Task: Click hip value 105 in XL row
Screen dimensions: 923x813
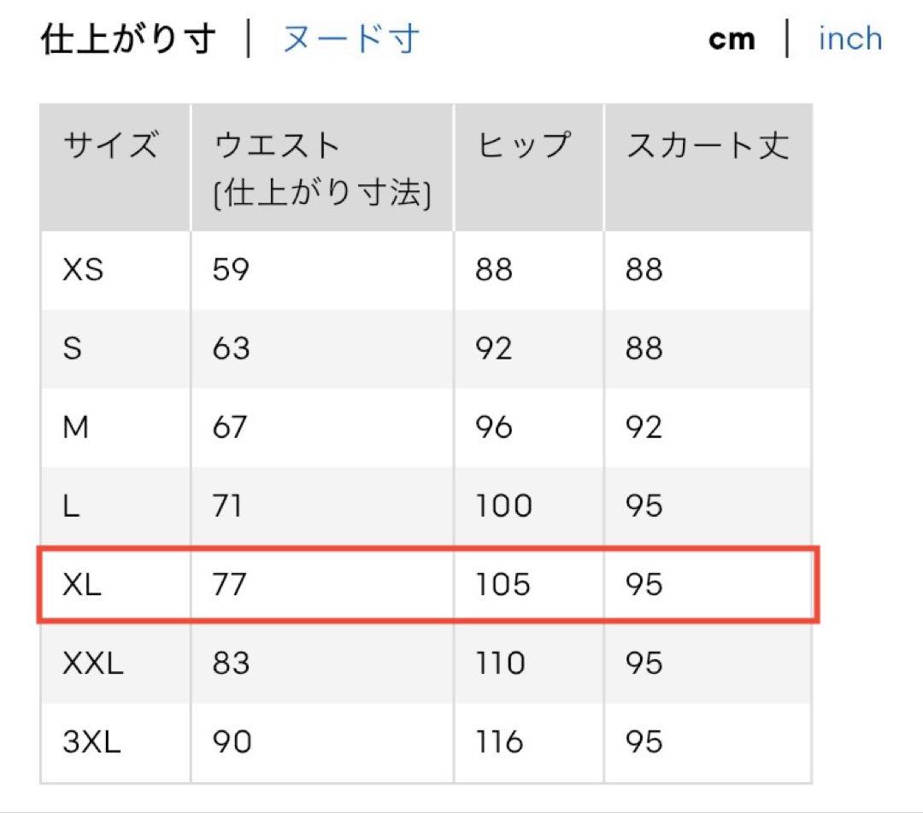Action: click(503, 584)
